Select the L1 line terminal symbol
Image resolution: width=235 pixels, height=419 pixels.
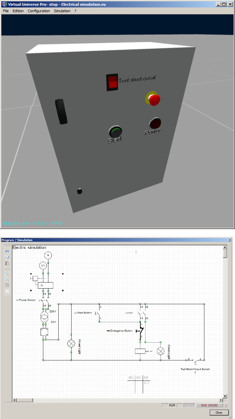point(43,265)
